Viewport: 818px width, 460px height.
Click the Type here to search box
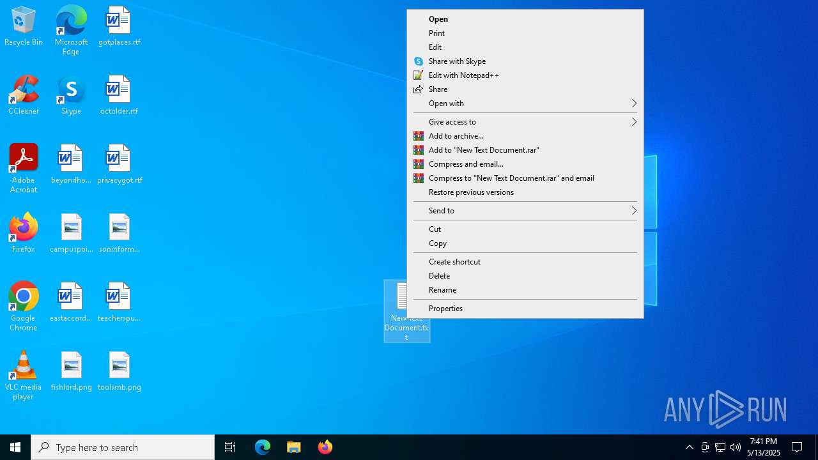tap(123, 447)
